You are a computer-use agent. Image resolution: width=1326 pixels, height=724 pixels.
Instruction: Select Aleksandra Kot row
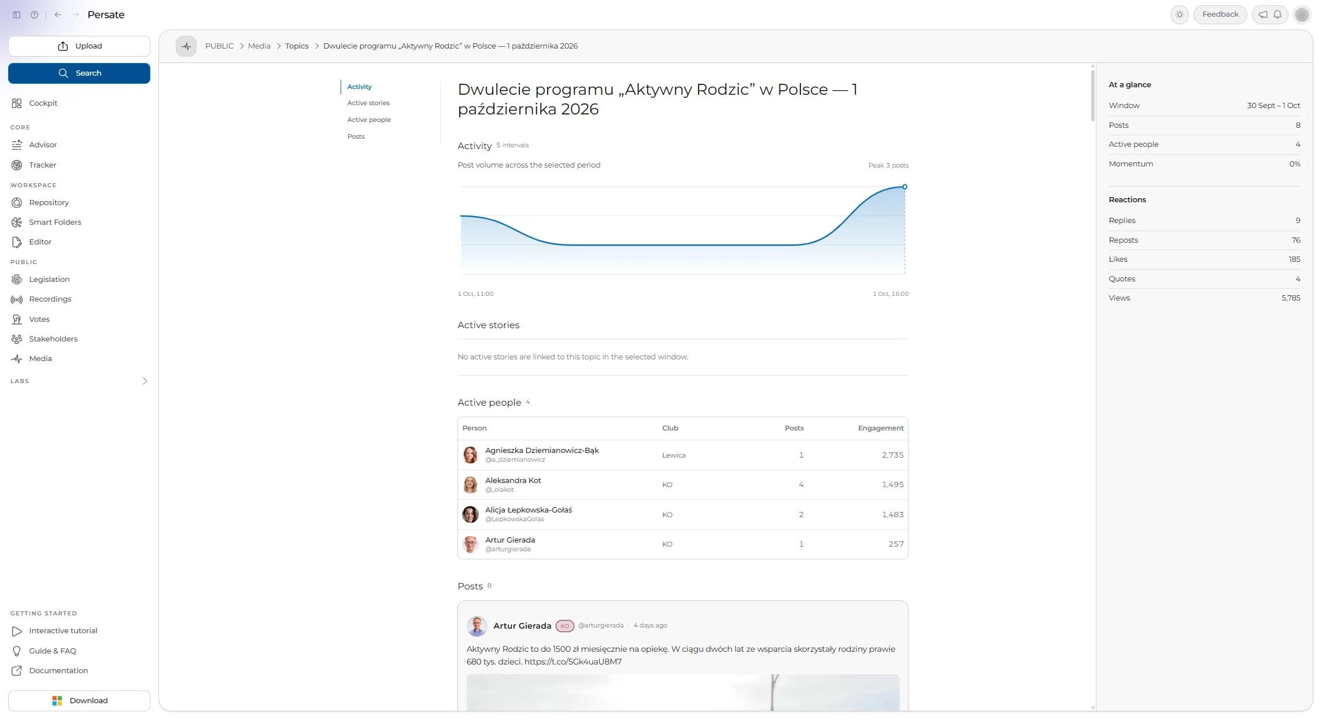(682, 485)
